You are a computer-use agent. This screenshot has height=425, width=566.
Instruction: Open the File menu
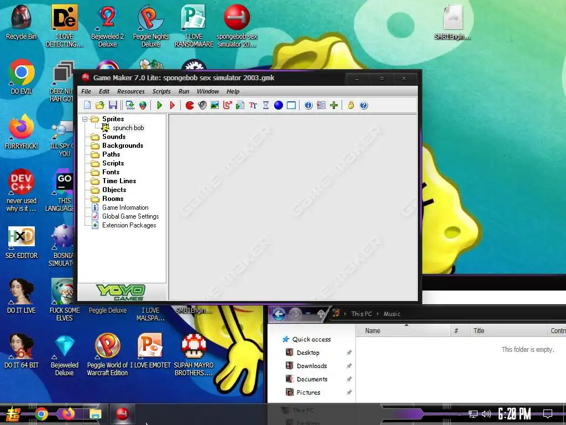pos(86,91)
